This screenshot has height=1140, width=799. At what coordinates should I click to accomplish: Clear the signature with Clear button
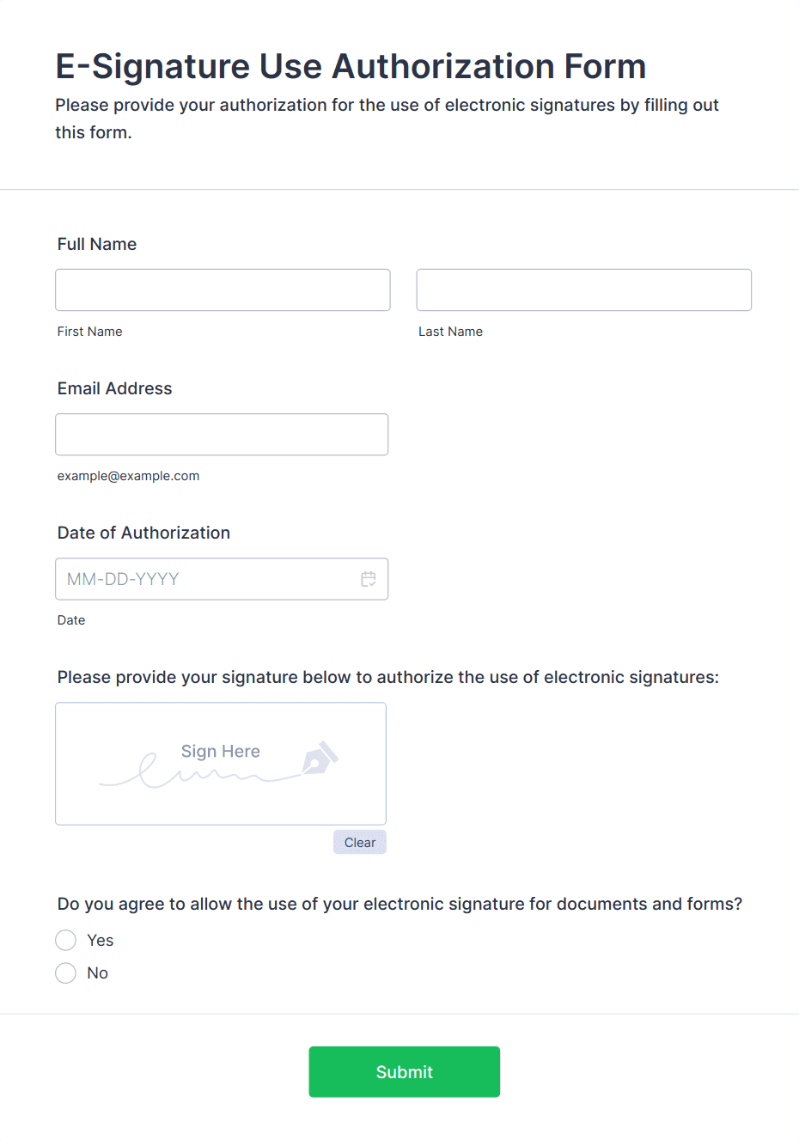click(x=360, y=842)
